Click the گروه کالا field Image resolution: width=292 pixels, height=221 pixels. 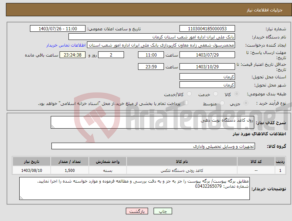coord(153,146)
